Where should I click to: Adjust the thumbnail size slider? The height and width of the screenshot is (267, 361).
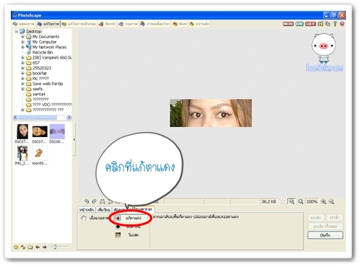tap(55, 247)
